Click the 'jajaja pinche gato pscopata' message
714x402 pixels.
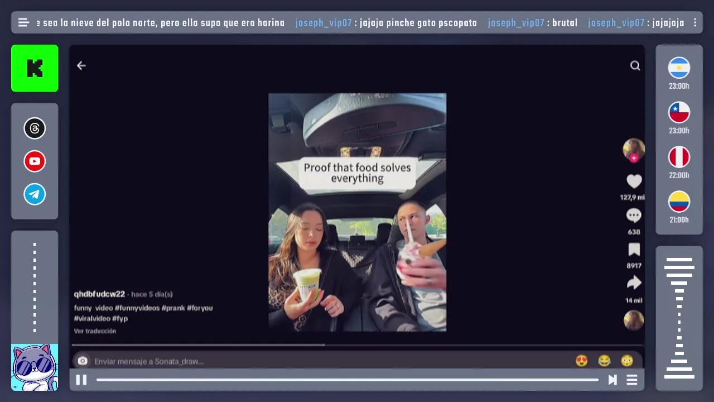click(418, 23)
